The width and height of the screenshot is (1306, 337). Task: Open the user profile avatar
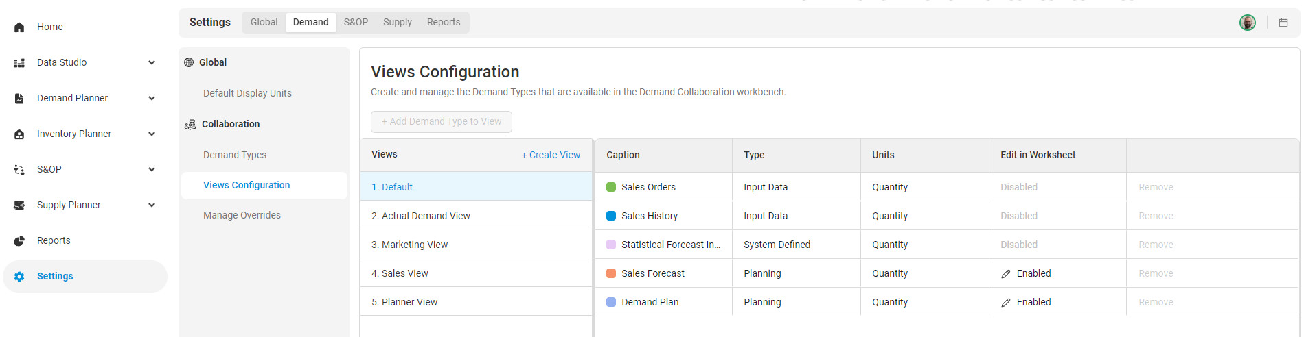[x=1247, y=23]
